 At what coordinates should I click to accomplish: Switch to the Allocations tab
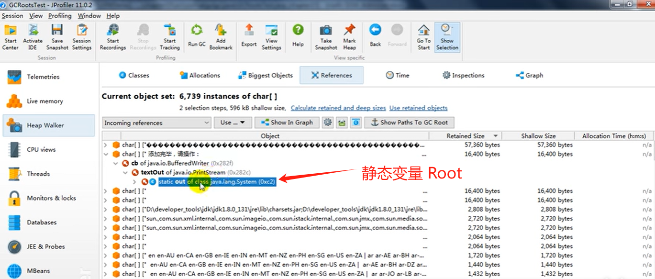coord(200,75)
